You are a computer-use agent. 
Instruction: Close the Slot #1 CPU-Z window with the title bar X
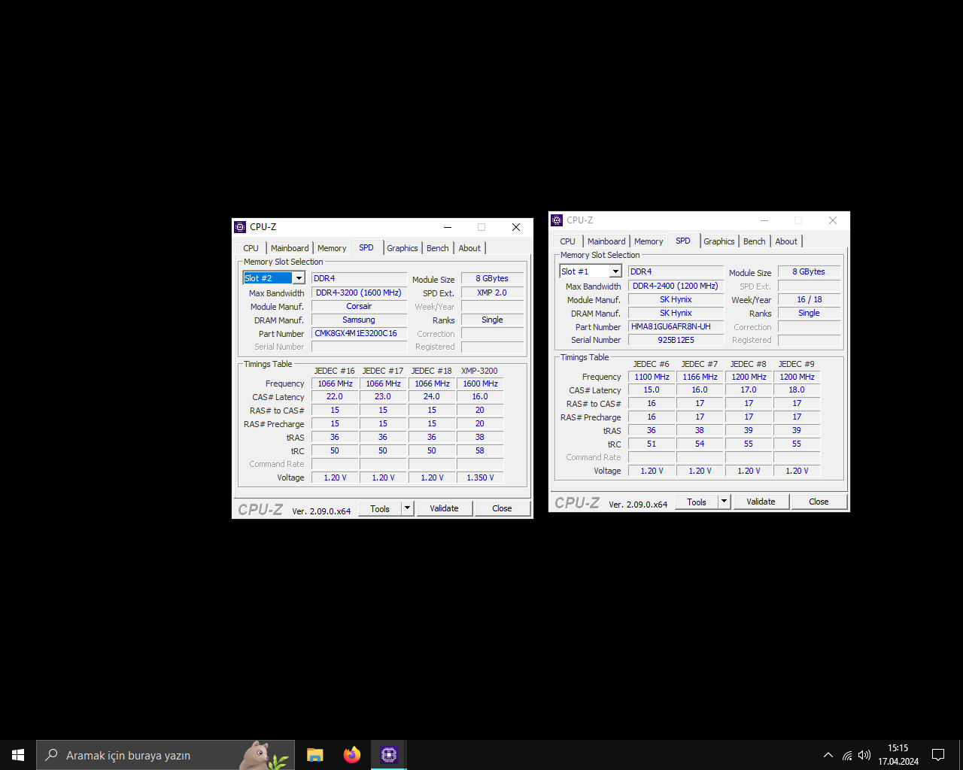click(833, 220)
